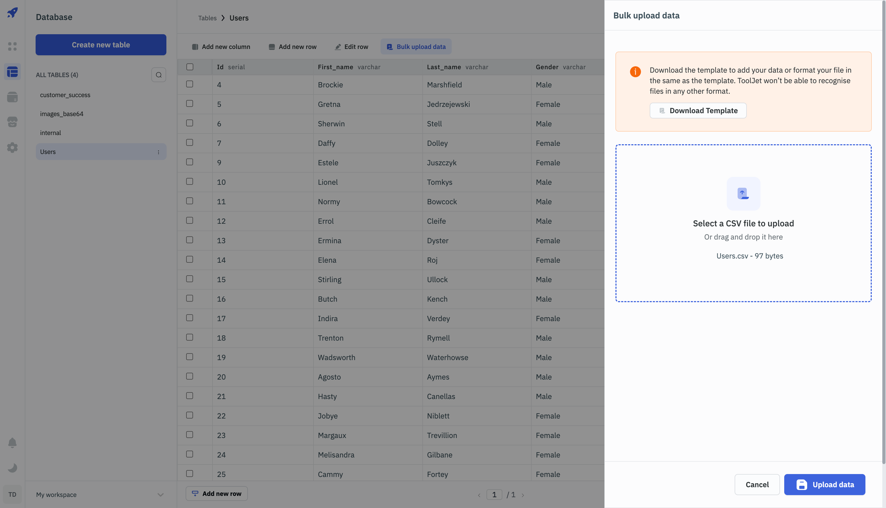Toggle the select-all rows checkbox

point(190,67)
